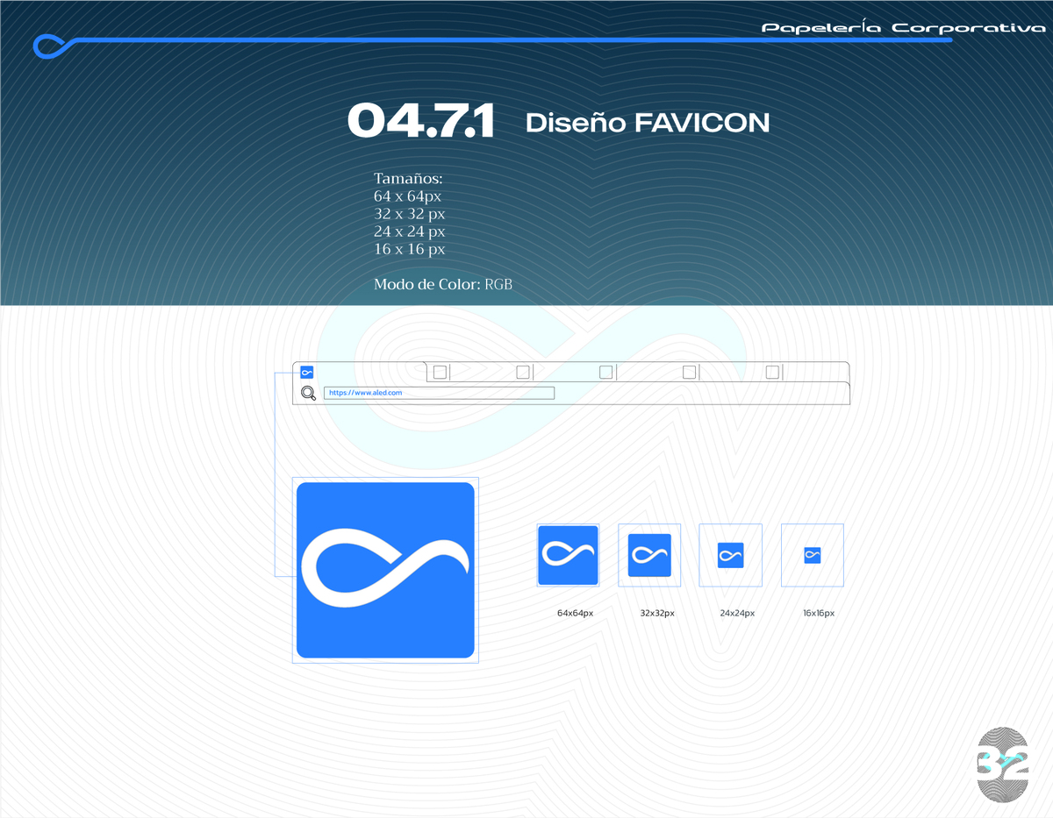Click the first empty tab square placeholder
The height and width of the screenshot is (818, 1053).
point(440,373)
